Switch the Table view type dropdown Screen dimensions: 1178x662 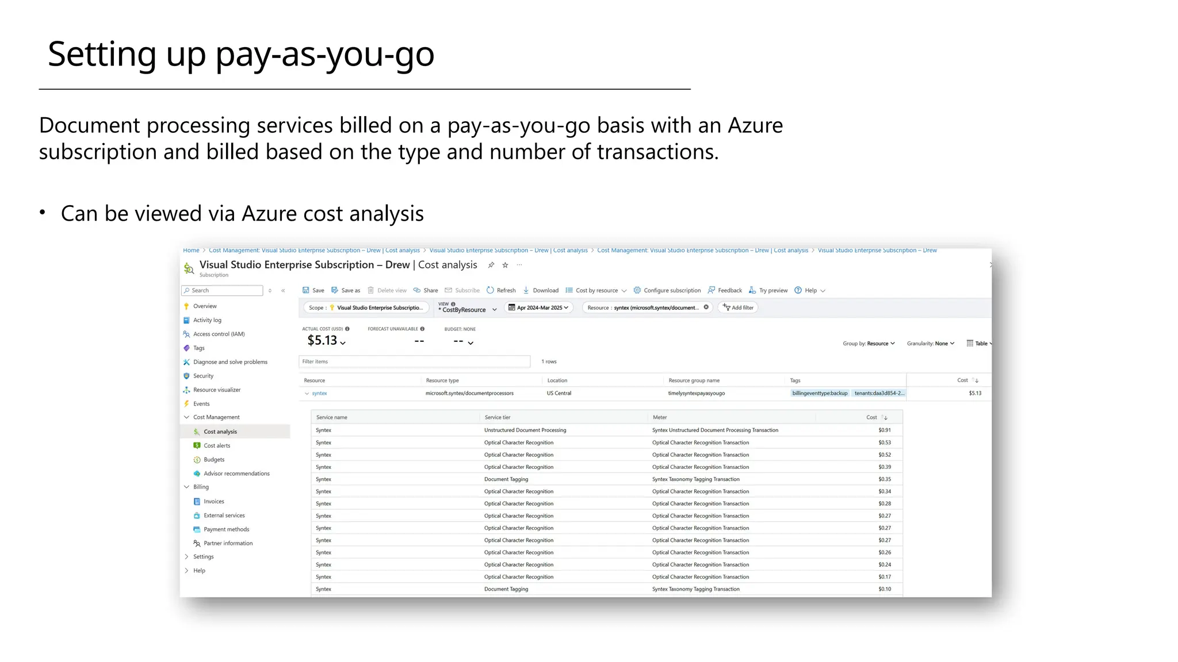979,344
